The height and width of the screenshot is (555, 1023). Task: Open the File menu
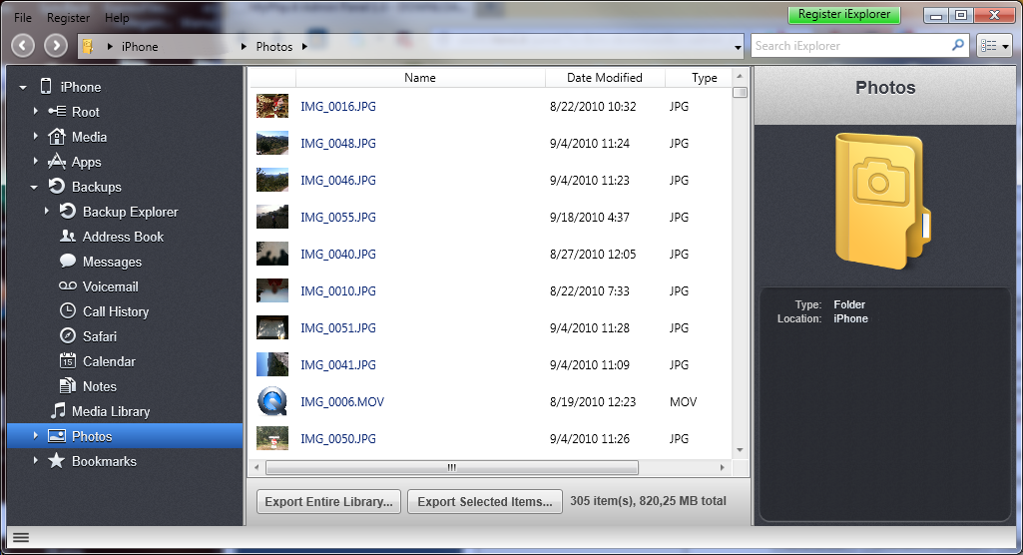pos(23,18)
